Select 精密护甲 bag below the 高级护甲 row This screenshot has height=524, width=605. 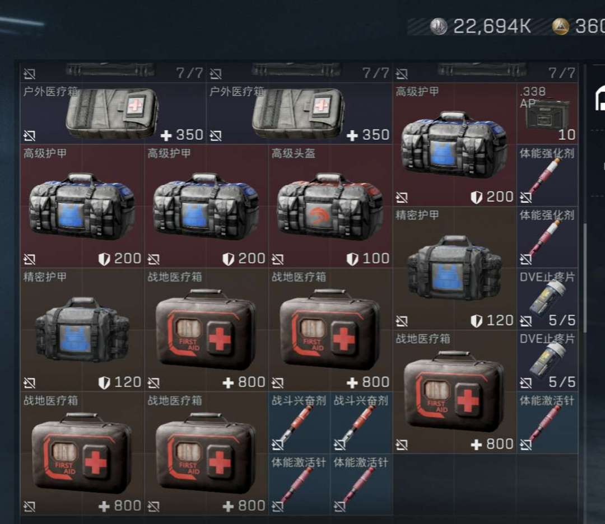(82, 330)
